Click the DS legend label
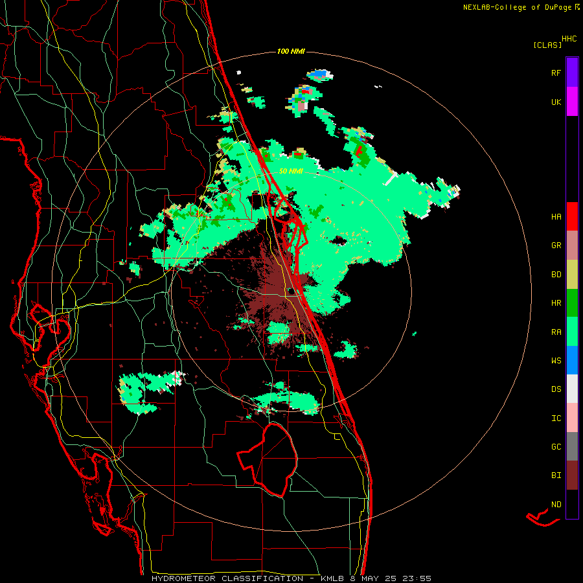The height and width of the screenshot is (583, 583). coord(556,389)
